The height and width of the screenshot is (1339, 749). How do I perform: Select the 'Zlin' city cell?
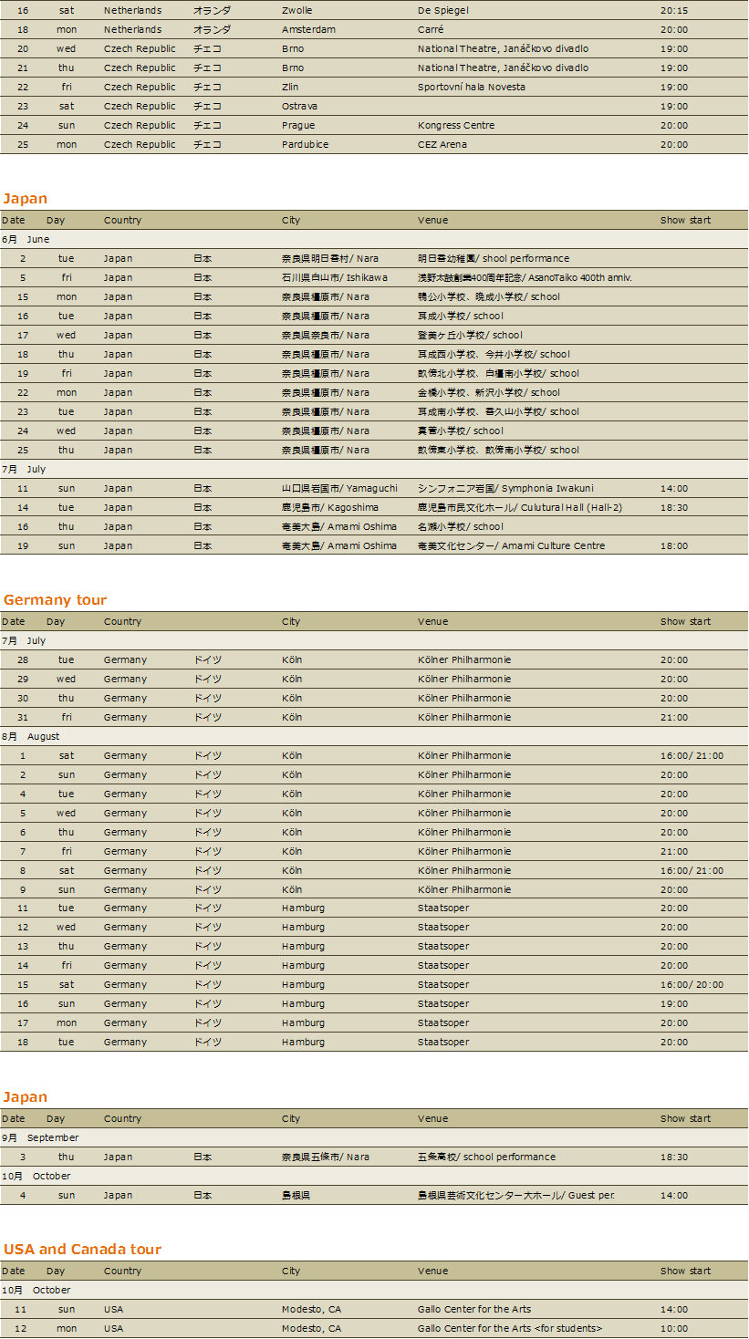(x=291, y=87)
